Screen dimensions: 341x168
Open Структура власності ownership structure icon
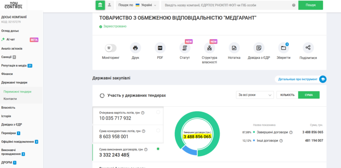209,48
